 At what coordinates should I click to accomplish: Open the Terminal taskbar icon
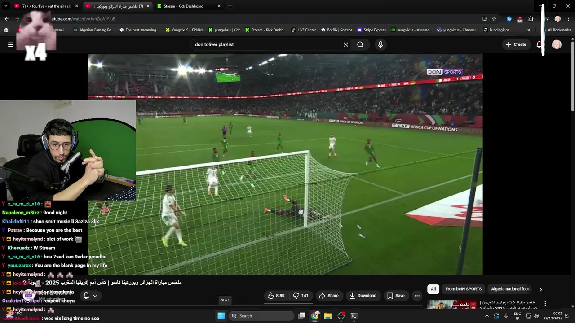pos(354,316)
